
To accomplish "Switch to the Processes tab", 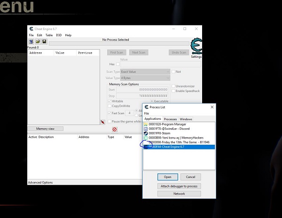I will tap(170, 119).
